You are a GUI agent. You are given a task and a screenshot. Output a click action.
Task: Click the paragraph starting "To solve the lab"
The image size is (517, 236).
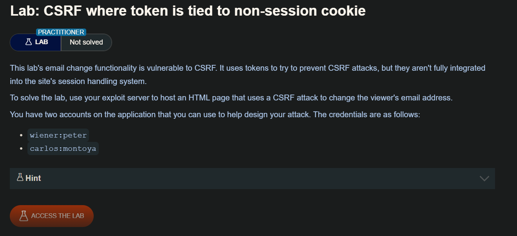pyautogui.click(x=231, y=98)
